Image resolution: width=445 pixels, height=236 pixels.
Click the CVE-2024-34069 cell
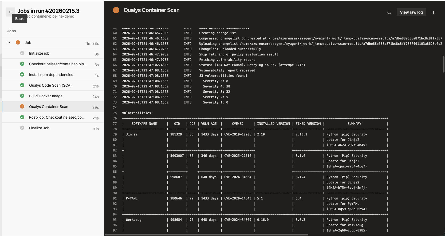pos(238,220)
